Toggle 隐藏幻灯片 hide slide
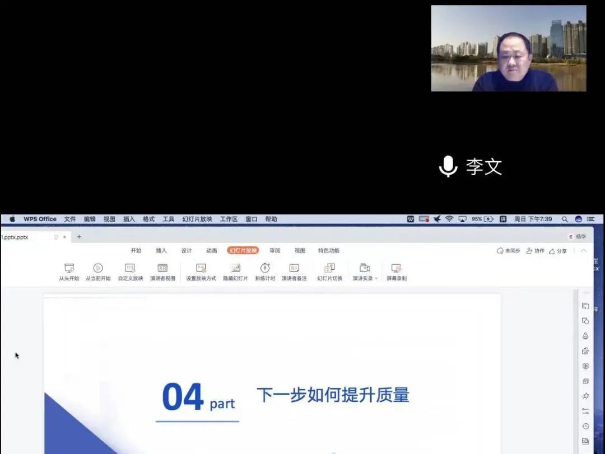The image size is (605, 454). click(235, 268)
